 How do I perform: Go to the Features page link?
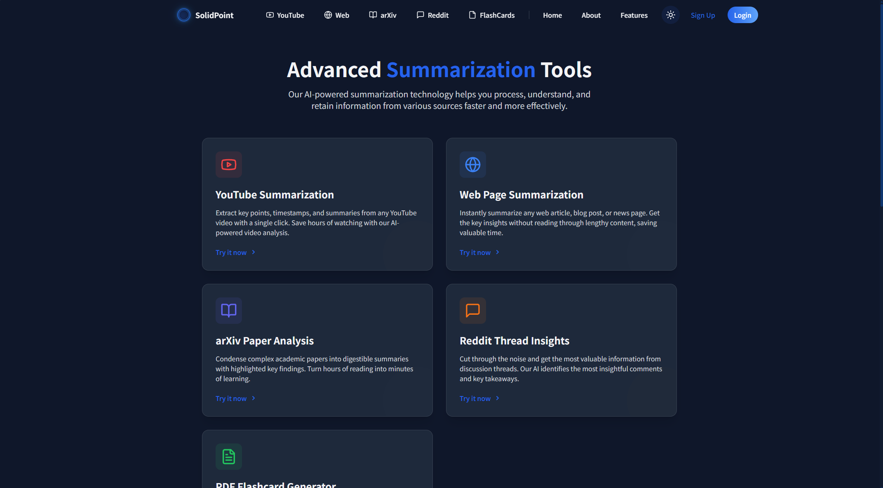click(634, 15)
